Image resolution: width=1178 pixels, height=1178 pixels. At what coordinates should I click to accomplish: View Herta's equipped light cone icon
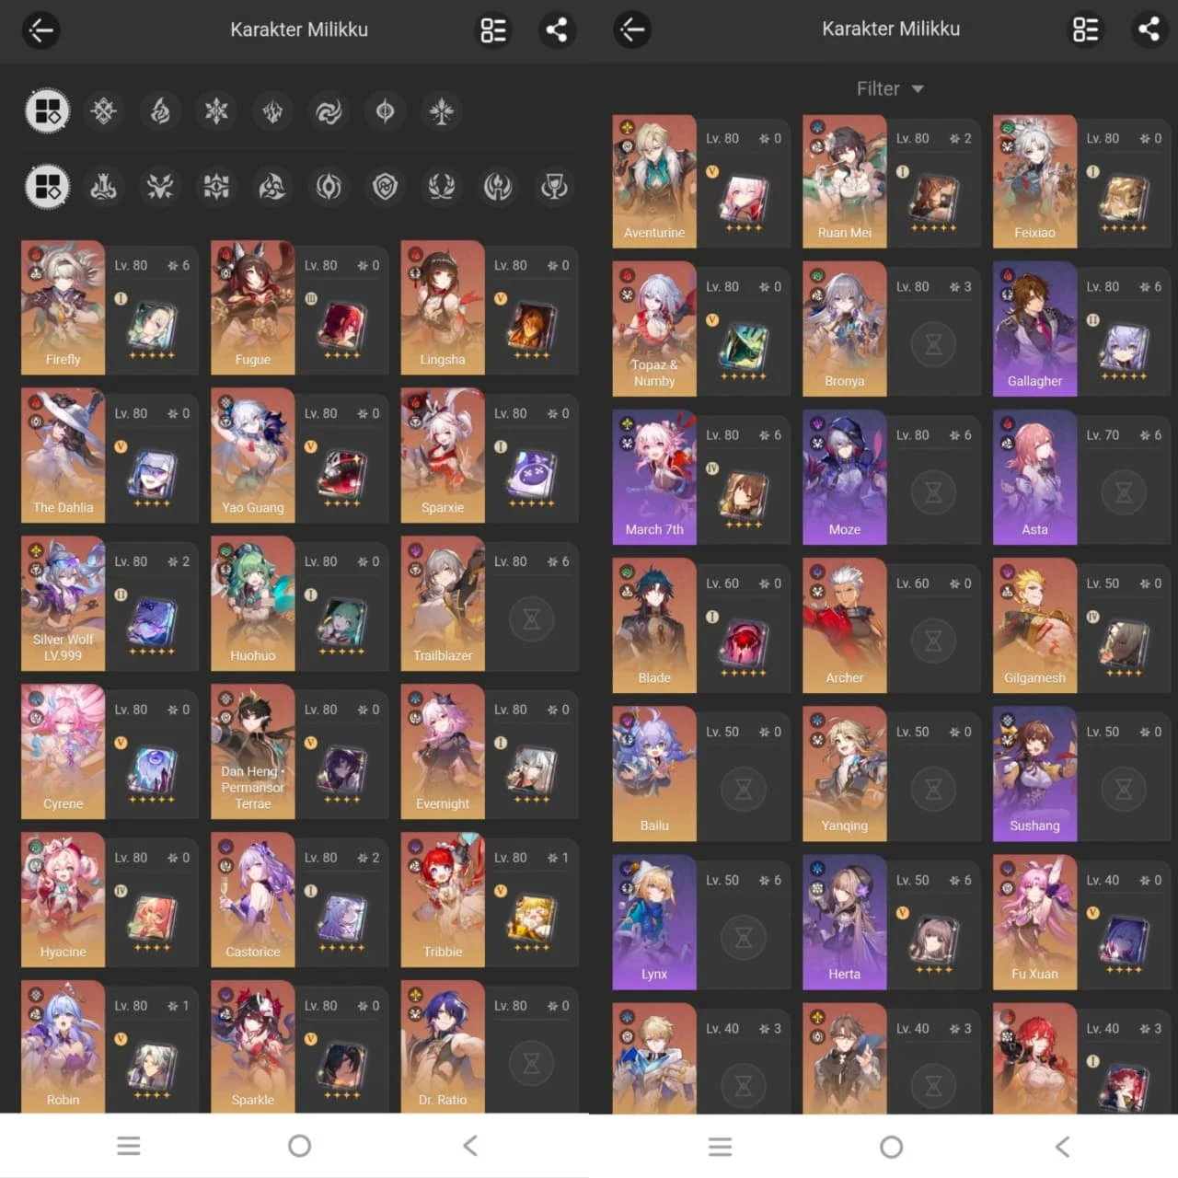pos(933,939)
